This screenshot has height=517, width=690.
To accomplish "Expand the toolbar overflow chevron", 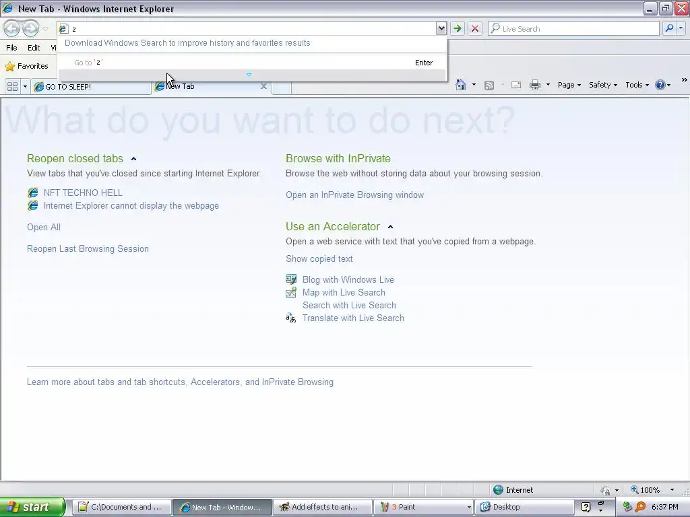I will click(685, 79).
